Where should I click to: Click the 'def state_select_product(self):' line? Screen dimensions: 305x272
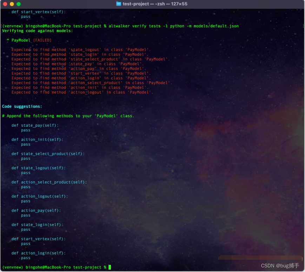coord(48,154)
